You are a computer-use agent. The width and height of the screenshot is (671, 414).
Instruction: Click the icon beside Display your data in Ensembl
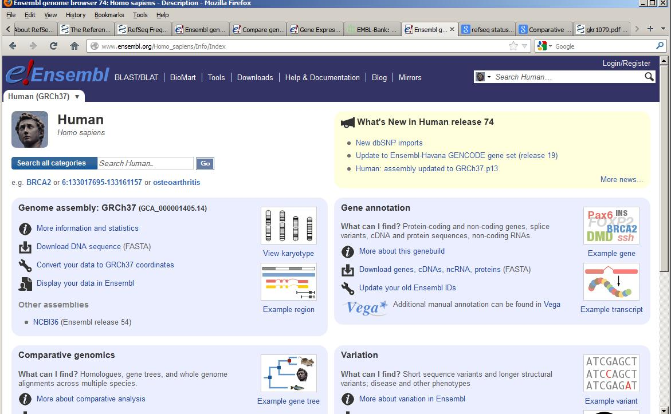tap(25, 284)
